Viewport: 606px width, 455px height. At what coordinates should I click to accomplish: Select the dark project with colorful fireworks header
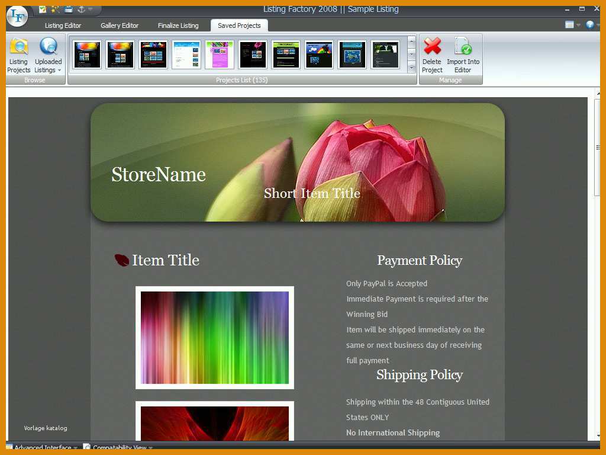(153, 55)
